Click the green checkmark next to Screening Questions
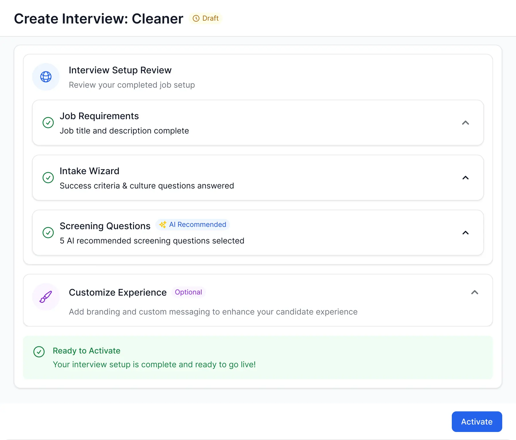516x440 pixels. pos(48,233)
